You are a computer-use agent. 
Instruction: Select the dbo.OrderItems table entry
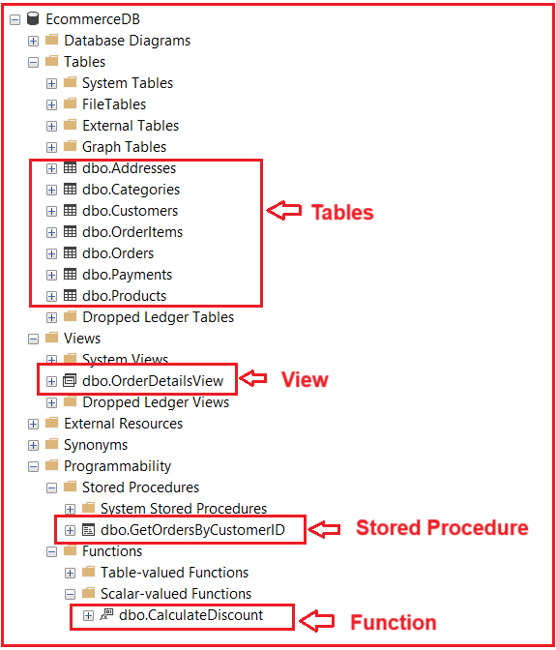132,232
